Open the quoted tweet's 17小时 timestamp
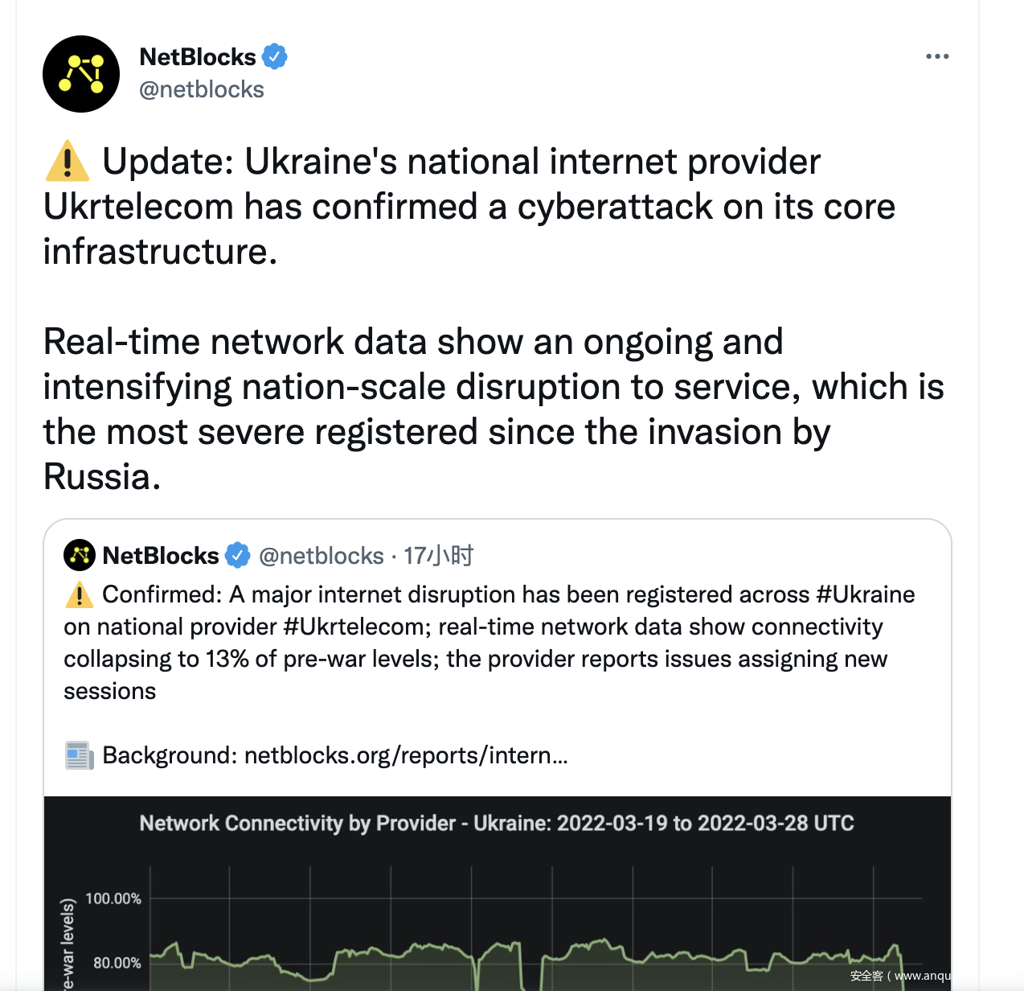1024x991 pixels. (x=438, y=556)
